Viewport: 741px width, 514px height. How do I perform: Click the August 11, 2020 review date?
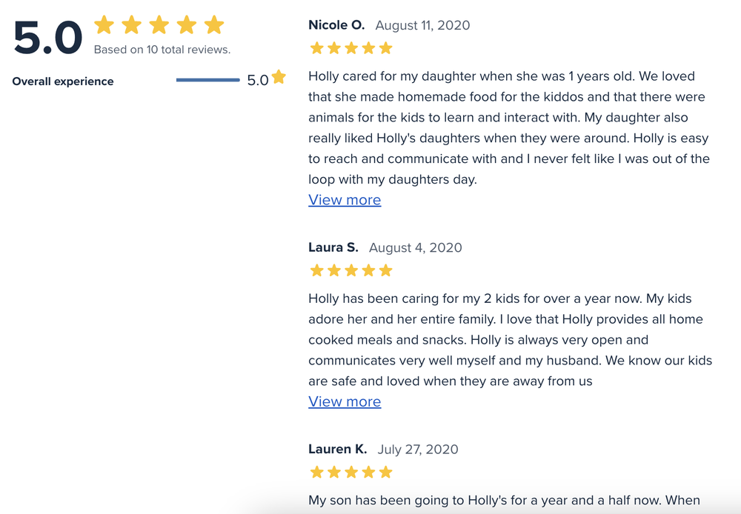pos(422,25)
